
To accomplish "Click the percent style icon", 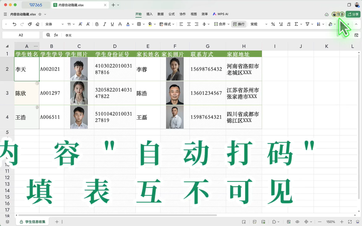I will [273, 24].
